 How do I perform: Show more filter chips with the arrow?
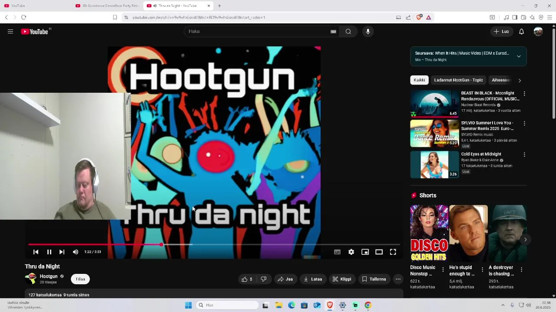(520, 80)
